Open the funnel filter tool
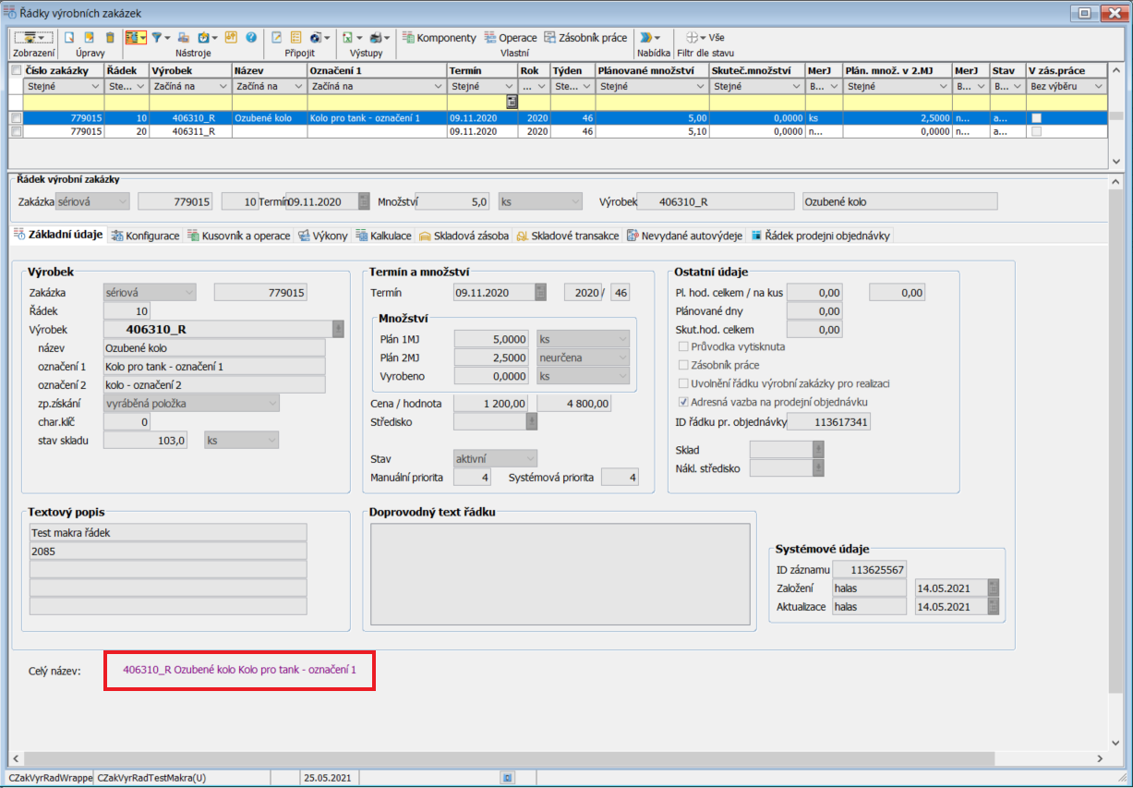 158,38
